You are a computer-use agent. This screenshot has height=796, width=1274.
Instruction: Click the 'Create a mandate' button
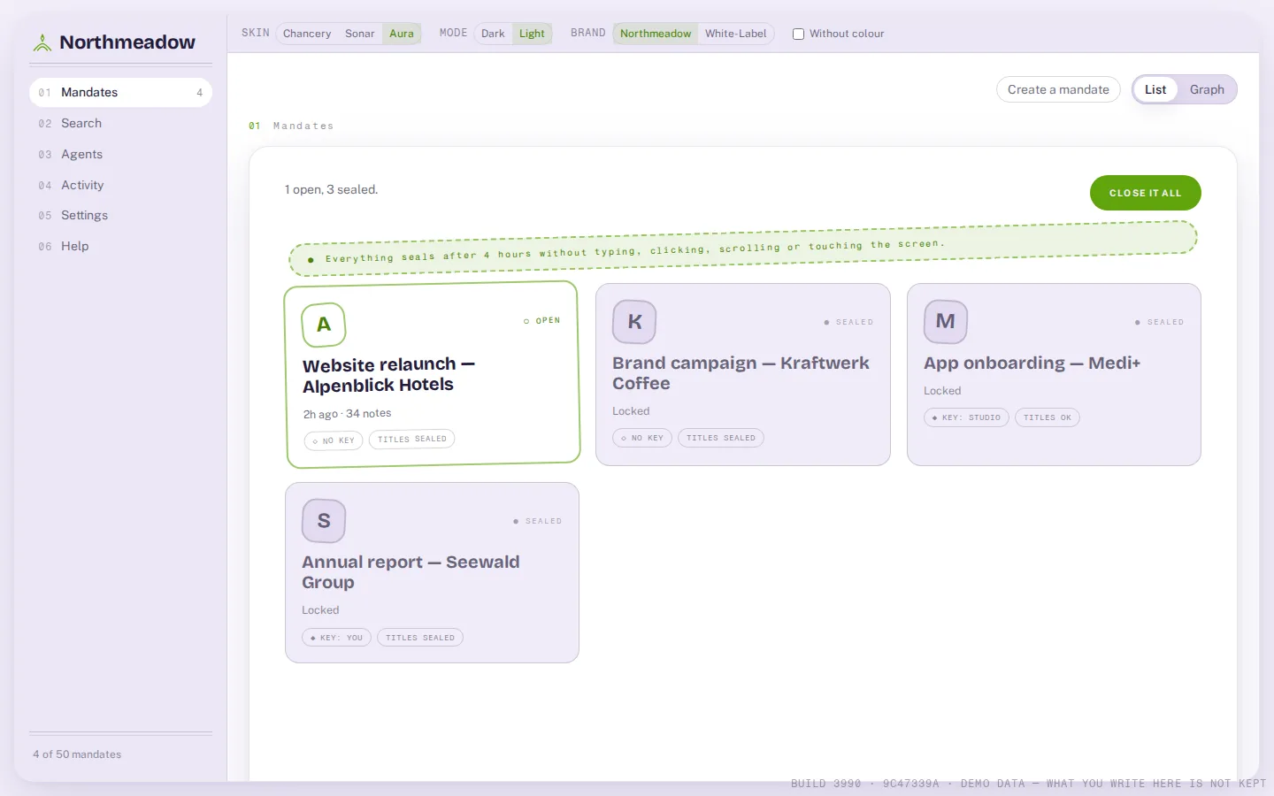click(x=1058, y=89)
